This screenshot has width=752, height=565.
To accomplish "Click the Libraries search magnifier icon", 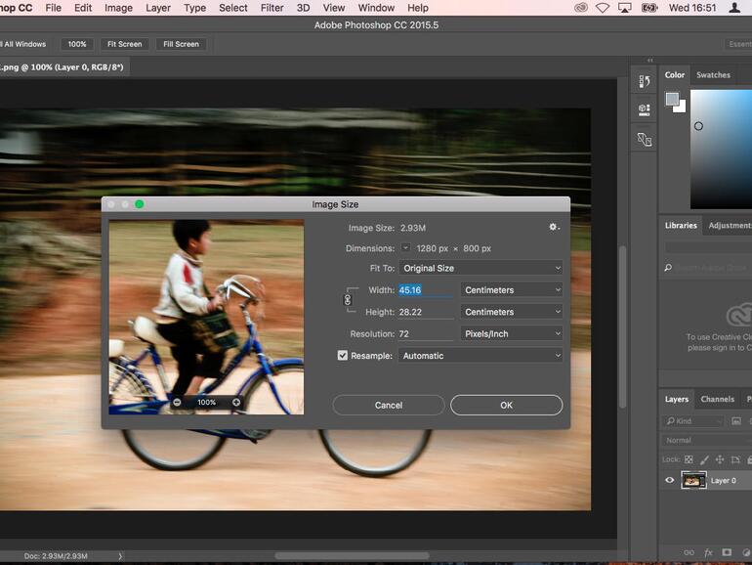I will (668, 268).
